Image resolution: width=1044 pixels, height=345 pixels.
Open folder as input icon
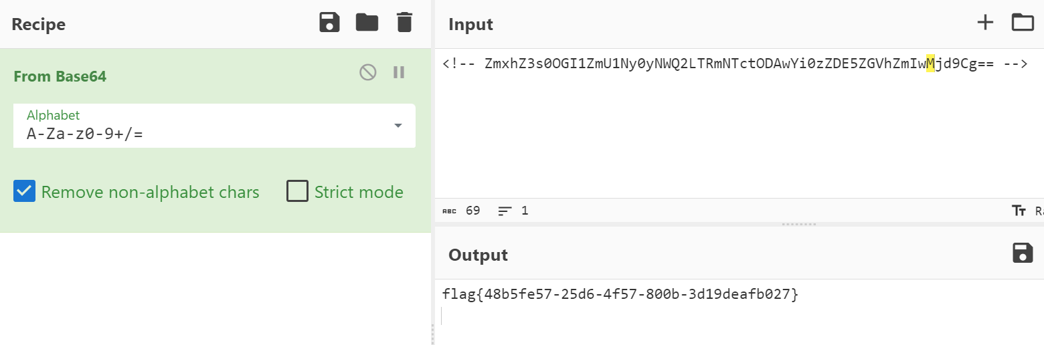tap(1023, 23)
